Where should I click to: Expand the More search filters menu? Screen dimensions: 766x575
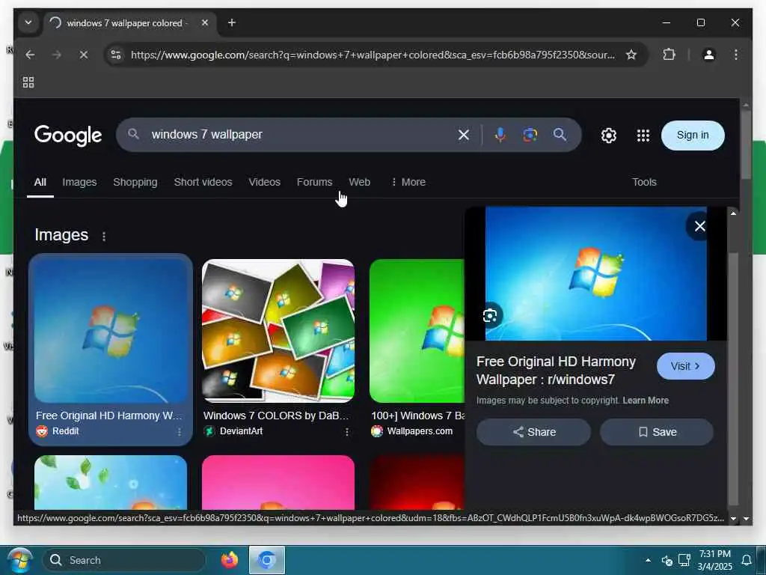pos(408,183)
